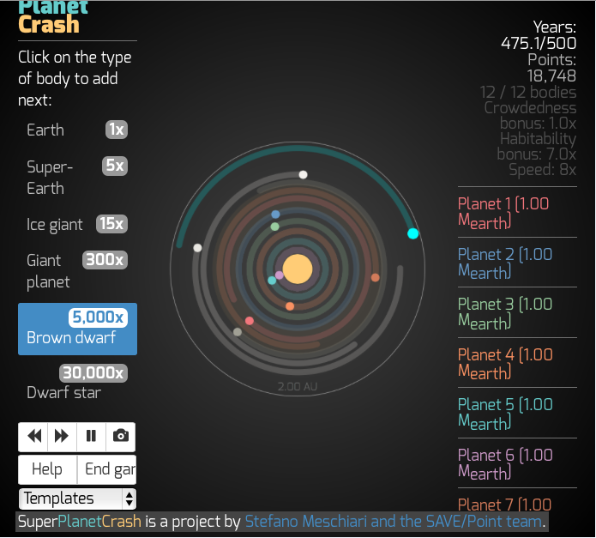Click the rewind (slow down) button
The width and height of the screenshot is (596, 538).
point(34,436)
